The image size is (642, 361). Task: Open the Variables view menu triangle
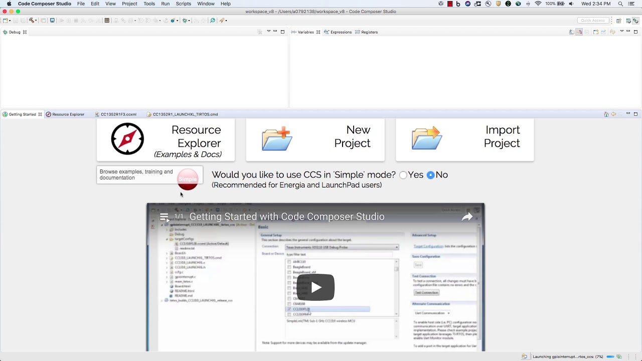[x=621, y=31]
